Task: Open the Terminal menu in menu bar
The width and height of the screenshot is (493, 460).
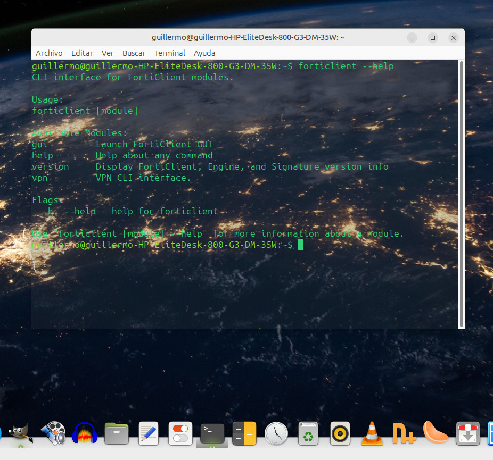Action: coord(170,53)
